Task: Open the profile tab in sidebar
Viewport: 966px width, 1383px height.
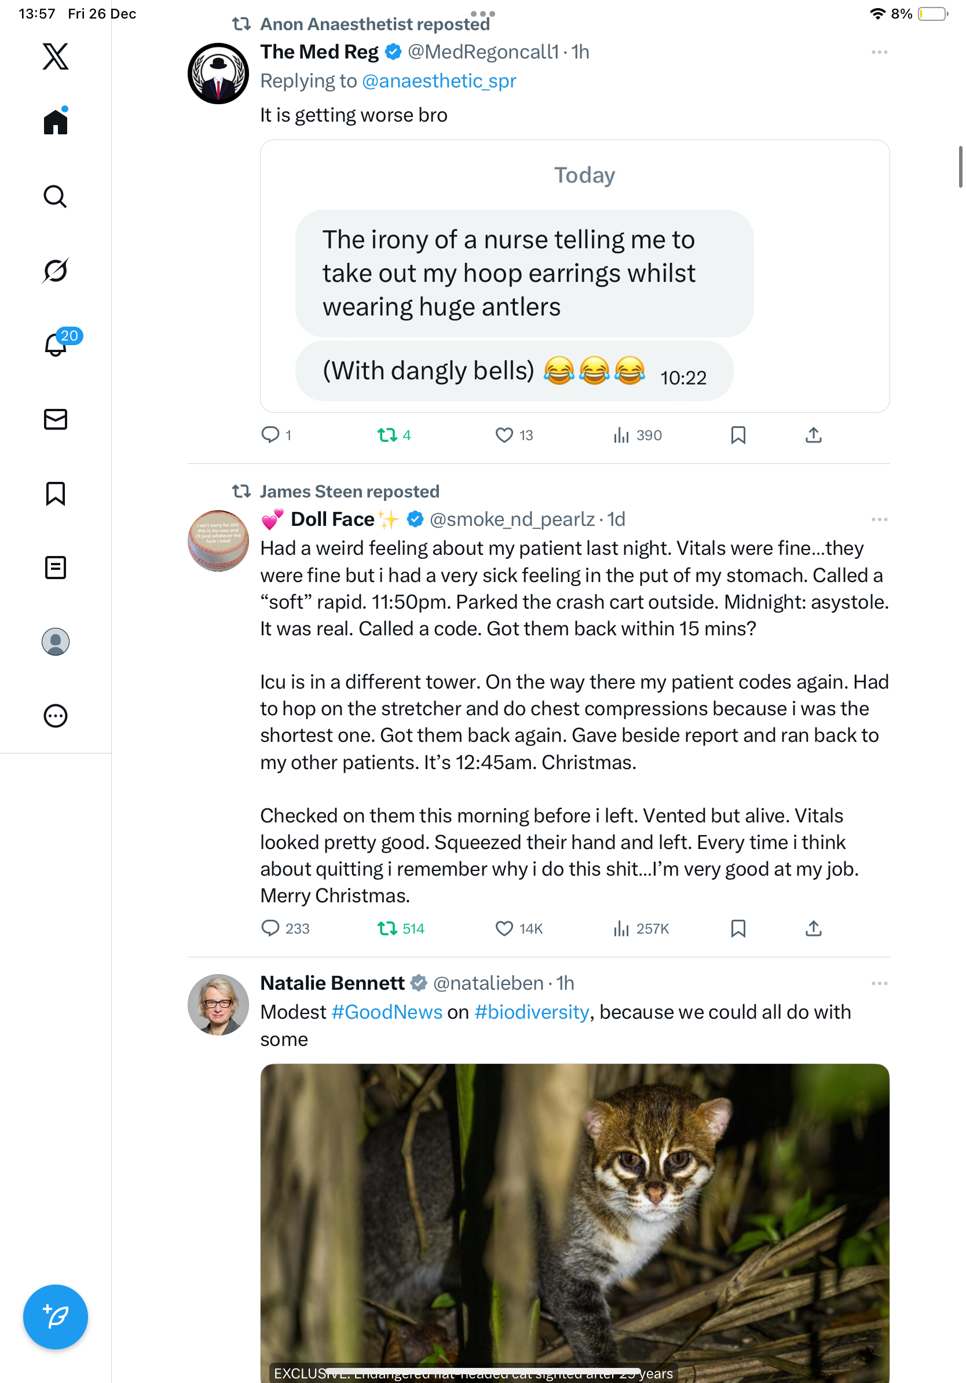Action: 56,642
